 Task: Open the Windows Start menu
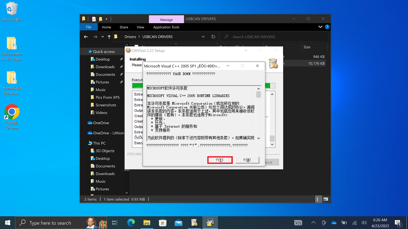coord(8,223)
